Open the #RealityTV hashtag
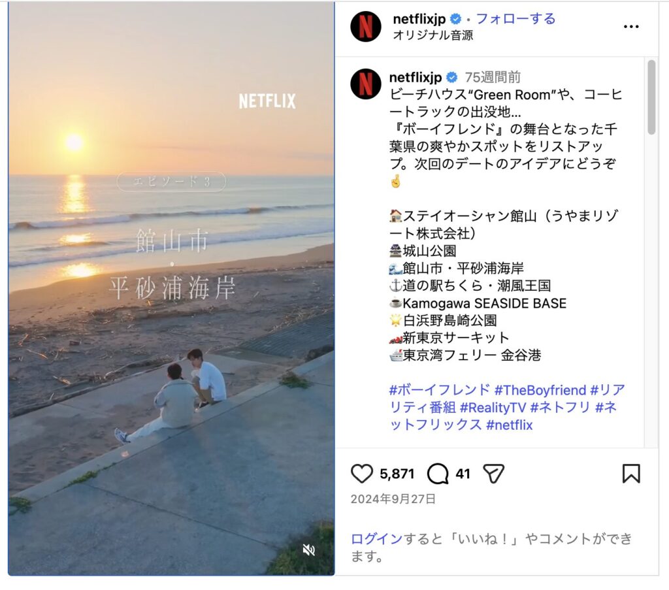The width and height of the screenshot is (669, 590). point(493,408)
